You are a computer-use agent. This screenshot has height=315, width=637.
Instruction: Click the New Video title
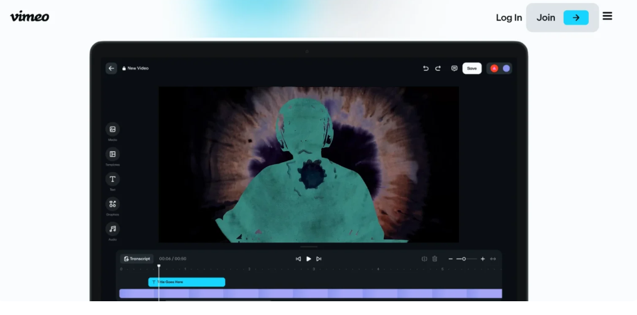click(138, 68)
